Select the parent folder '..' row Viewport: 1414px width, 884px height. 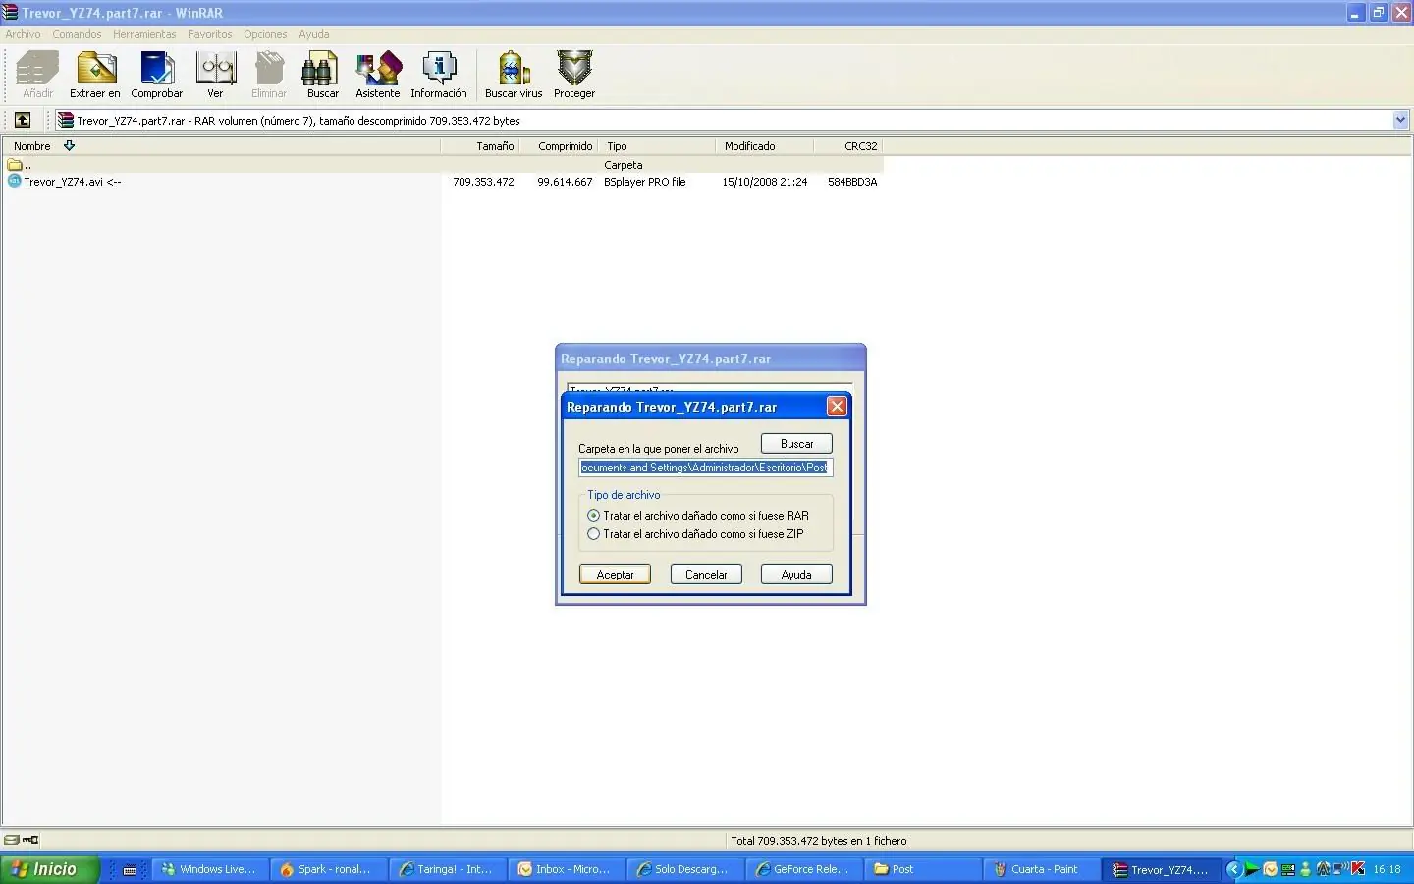[x=442, y=165]
